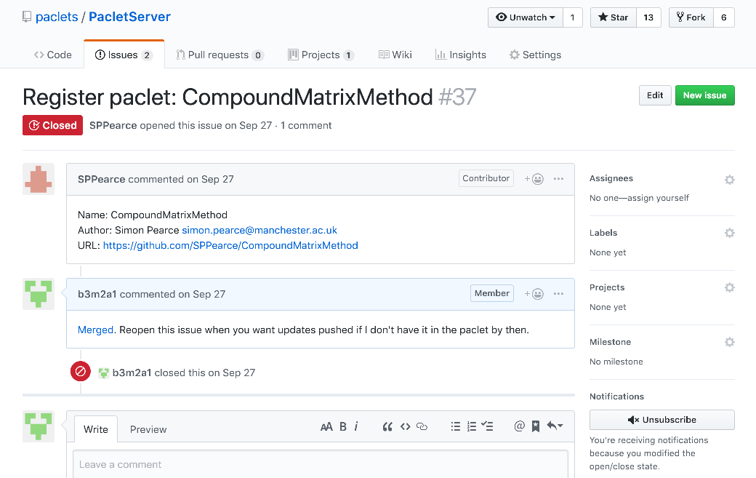Add reaction to SPPearce's comment
Viewport: 756px width, 478px height.
point(534,179)
